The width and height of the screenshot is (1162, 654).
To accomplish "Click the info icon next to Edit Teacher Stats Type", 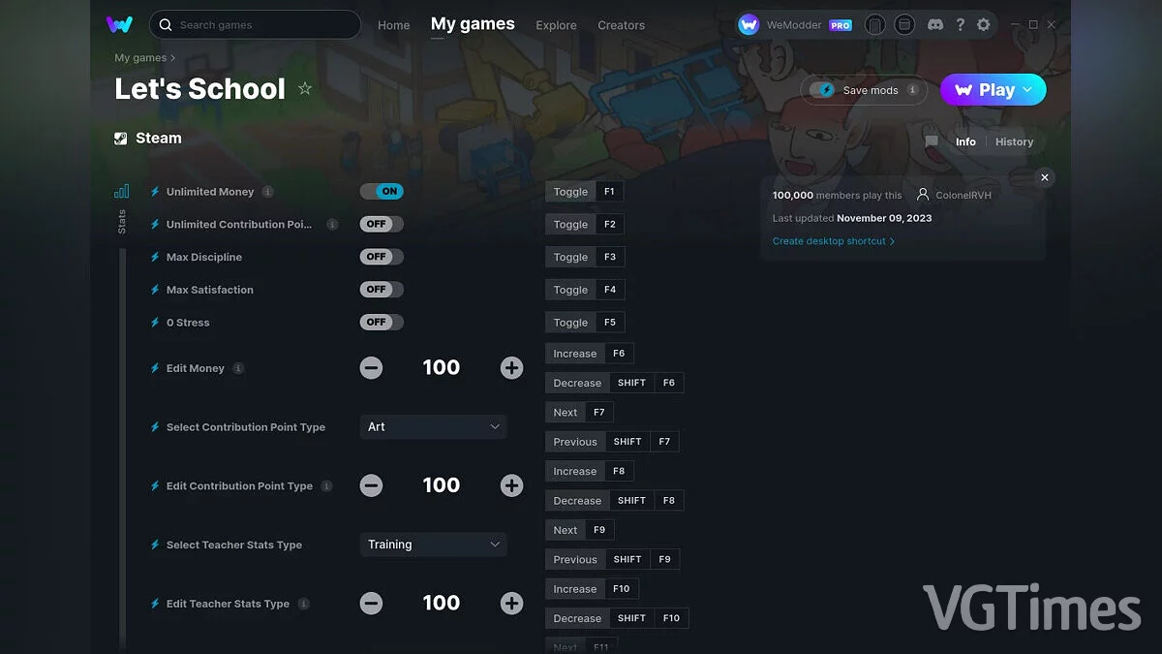I will (303, 604).
